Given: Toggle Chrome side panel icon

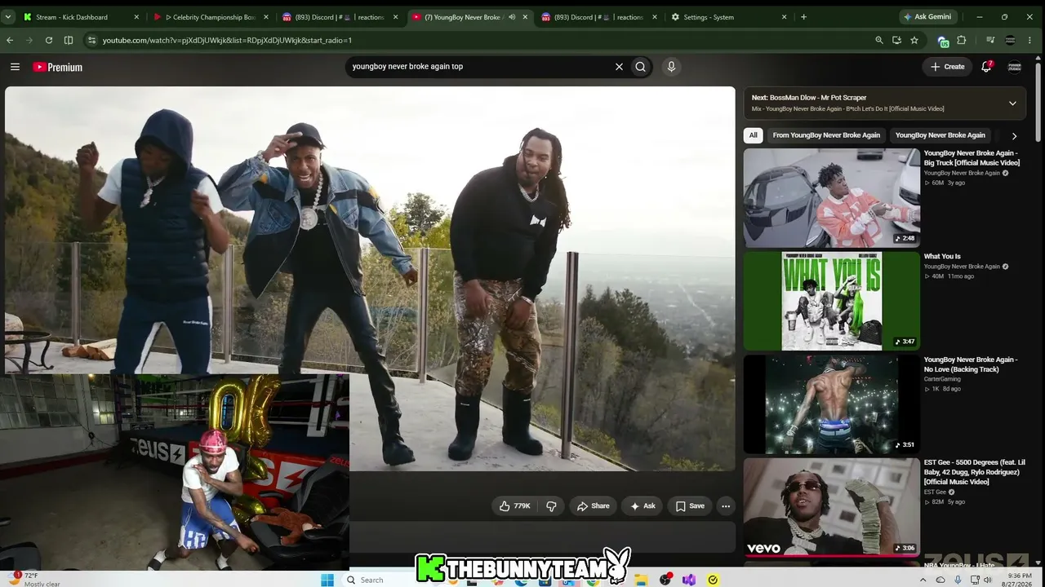Looking at the screenshot, I should pyautogui.click(x=69, y=40).
